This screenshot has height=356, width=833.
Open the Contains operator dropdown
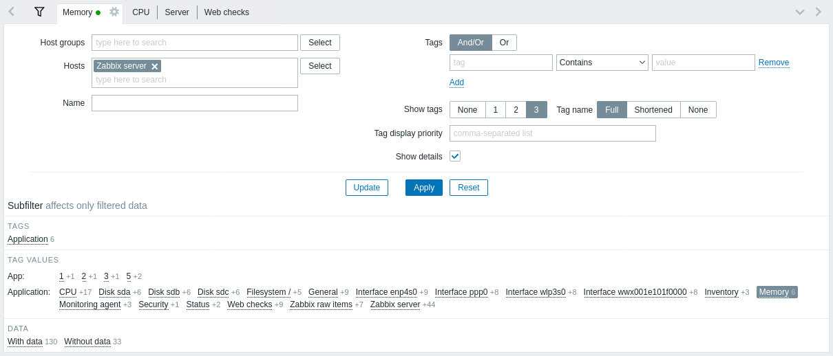pos(602,63)
